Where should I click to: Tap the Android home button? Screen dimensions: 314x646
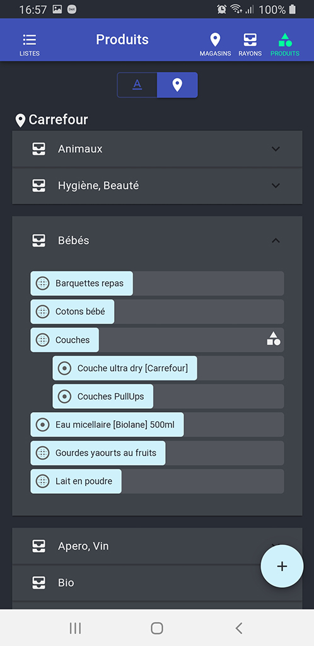(157, 628)
